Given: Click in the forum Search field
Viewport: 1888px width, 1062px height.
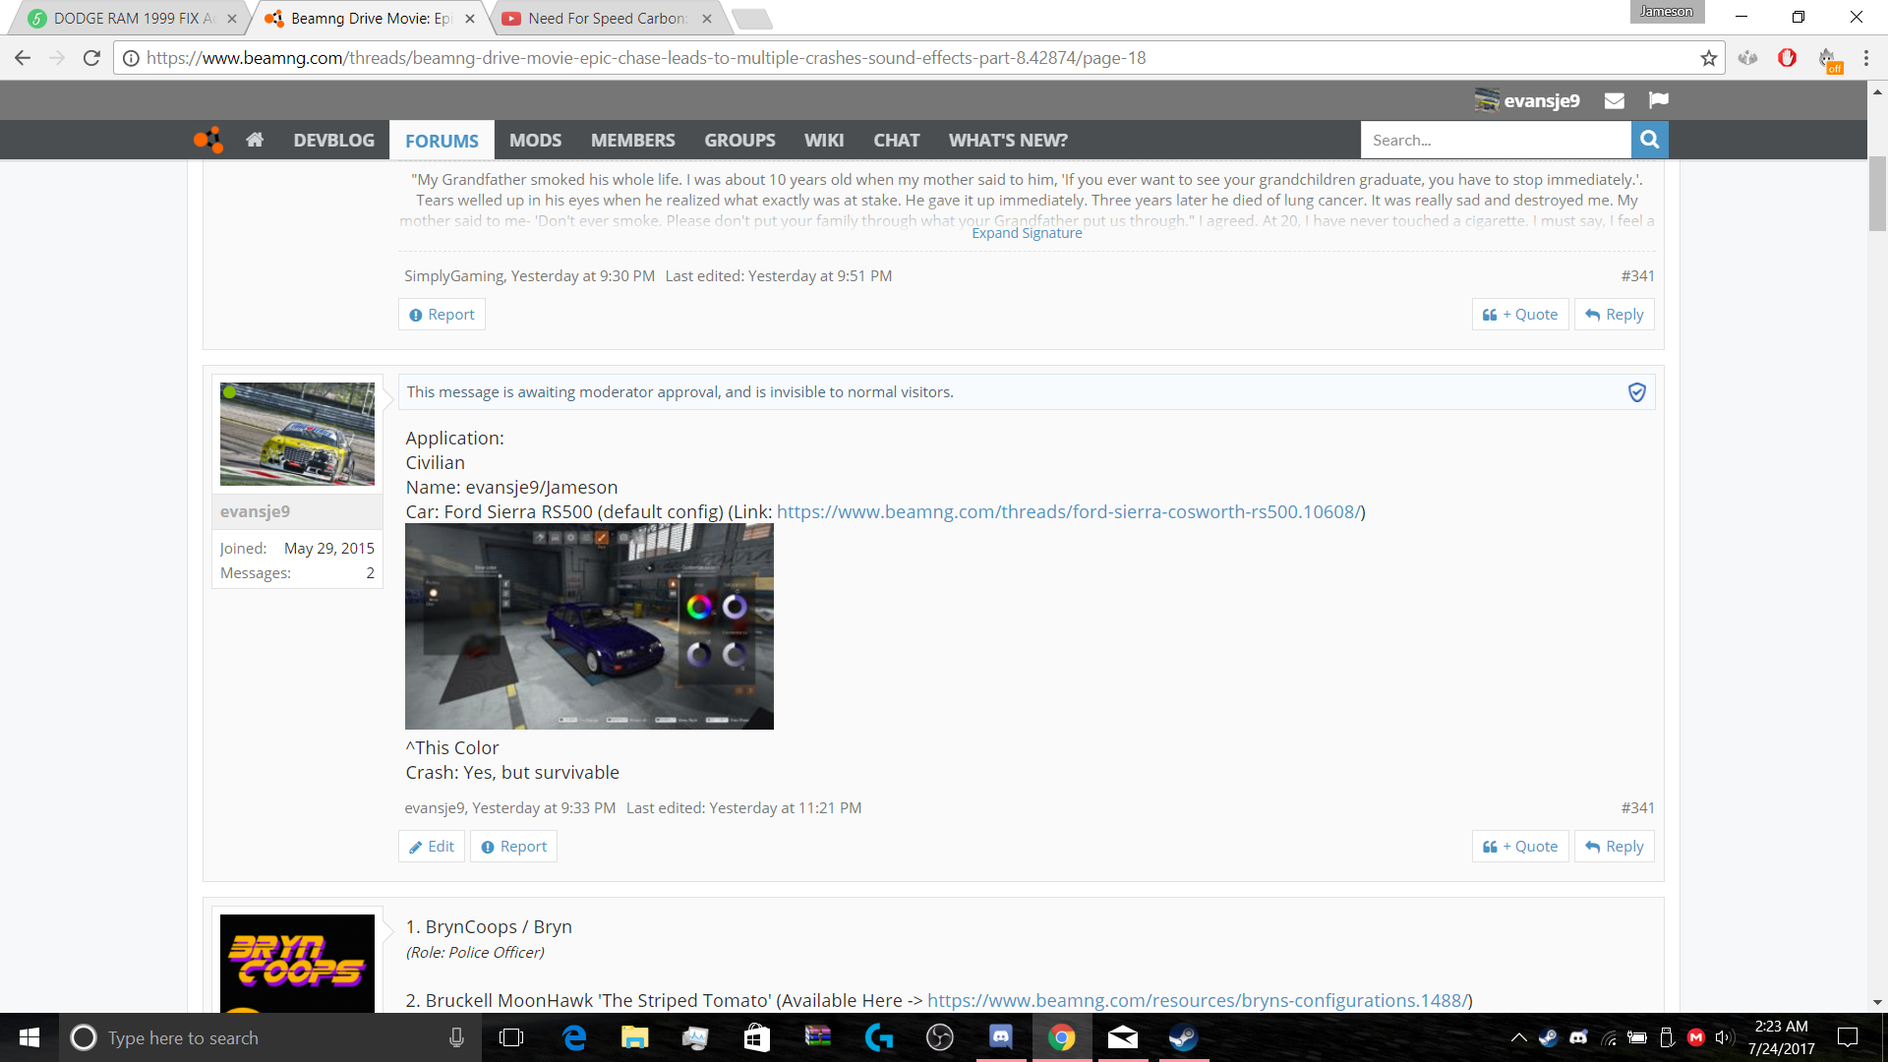Looking at the screenshot, I should click(x=1495, y=141).
